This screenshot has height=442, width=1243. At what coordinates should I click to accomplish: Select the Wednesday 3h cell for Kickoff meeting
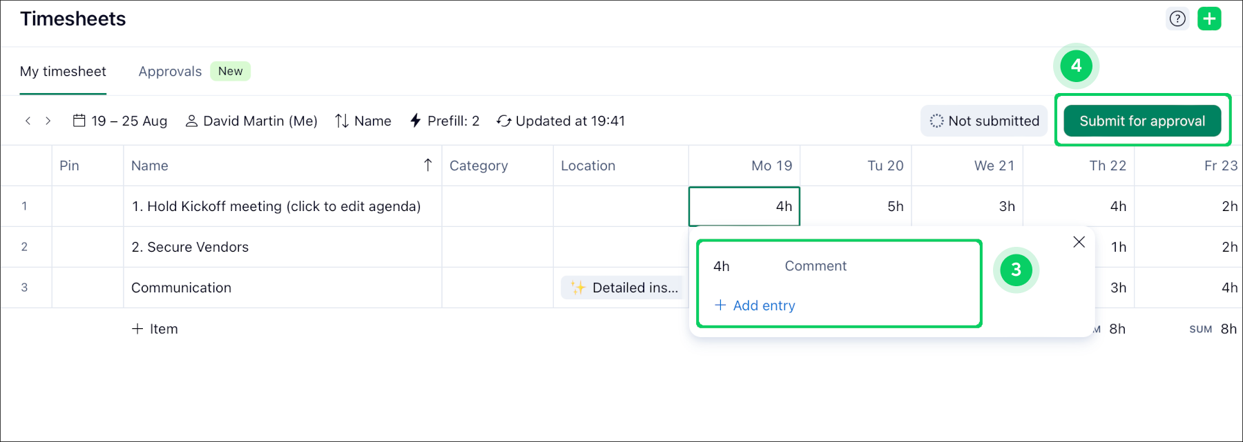[967, 206]
